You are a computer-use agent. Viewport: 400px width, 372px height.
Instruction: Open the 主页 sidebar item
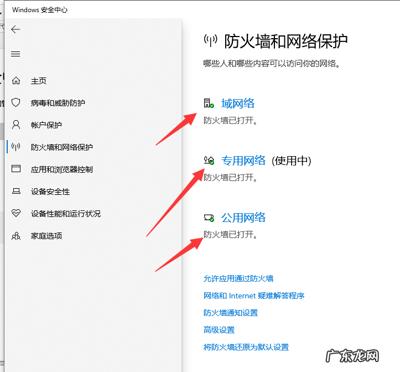coord(39,81)
